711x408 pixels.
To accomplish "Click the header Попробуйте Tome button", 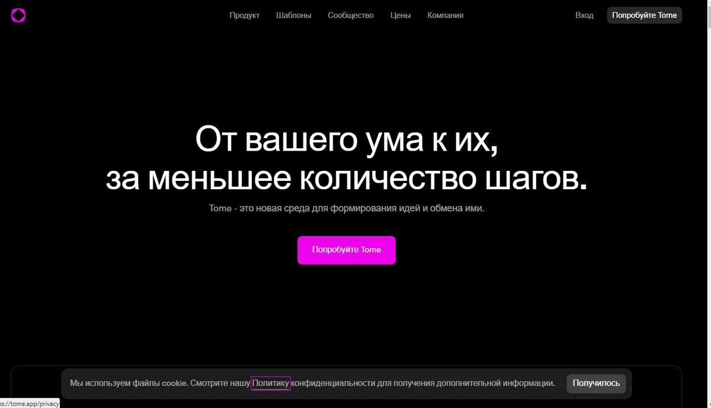I will point(645,15).
